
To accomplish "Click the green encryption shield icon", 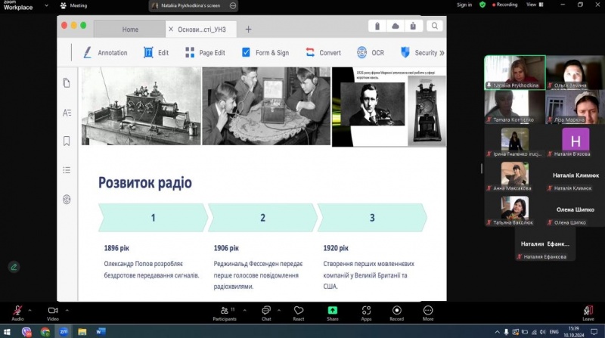I will [x=482, y=5].
